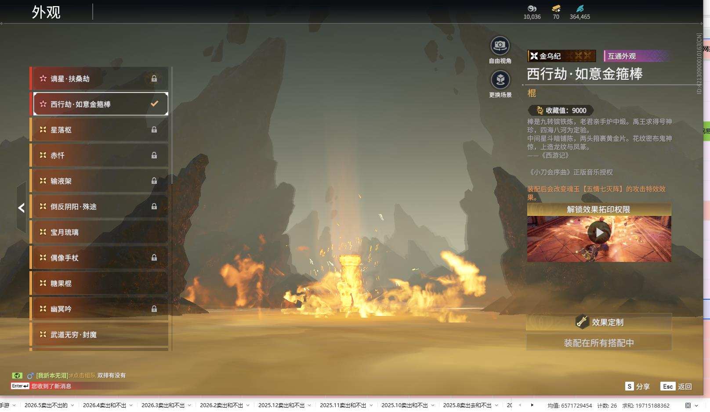Click the 金乌纪 series tag

561,56
